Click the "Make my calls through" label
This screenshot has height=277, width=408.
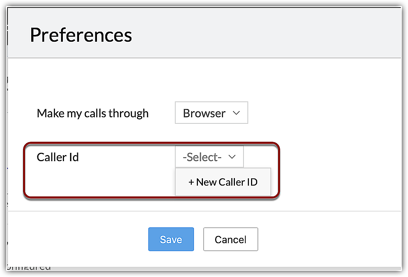[93, 113]
